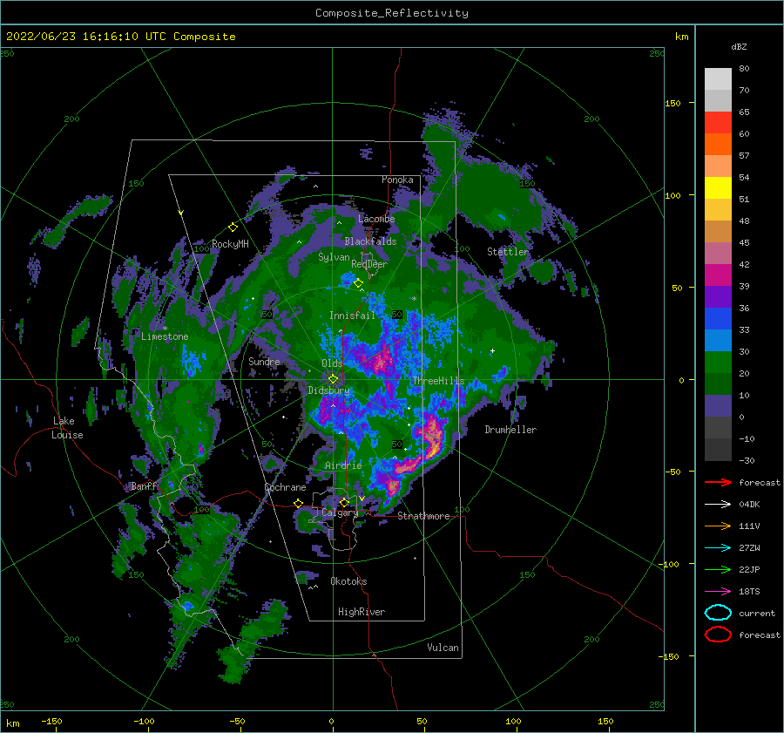Click the 42 dBZ magenta color swatch
784x733 pixels.
718,275
